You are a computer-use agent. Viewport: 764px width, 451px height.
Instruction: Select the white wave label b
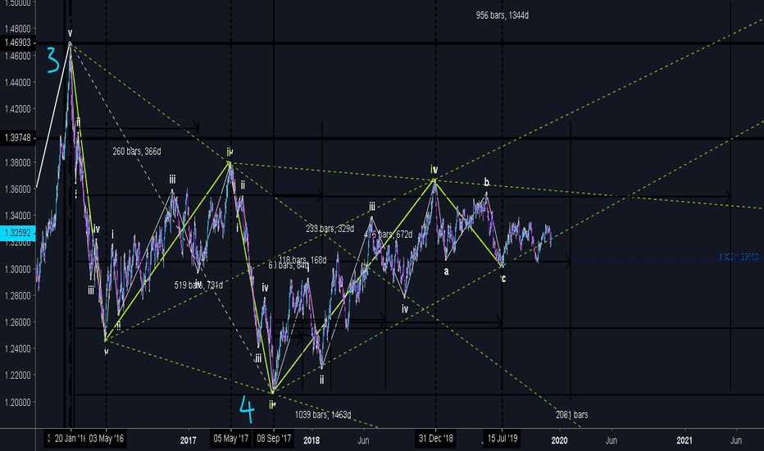486,182
